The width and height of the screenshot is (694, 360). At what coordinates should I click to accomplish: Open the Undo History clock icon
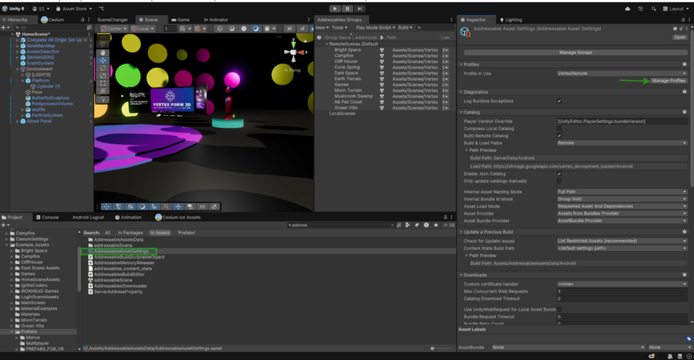tap(640, 9)
